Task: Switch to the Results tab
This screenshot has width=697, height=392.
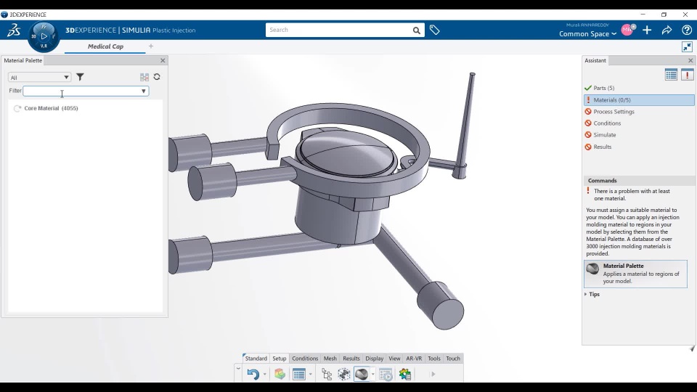Action: (x=351, y=358)
